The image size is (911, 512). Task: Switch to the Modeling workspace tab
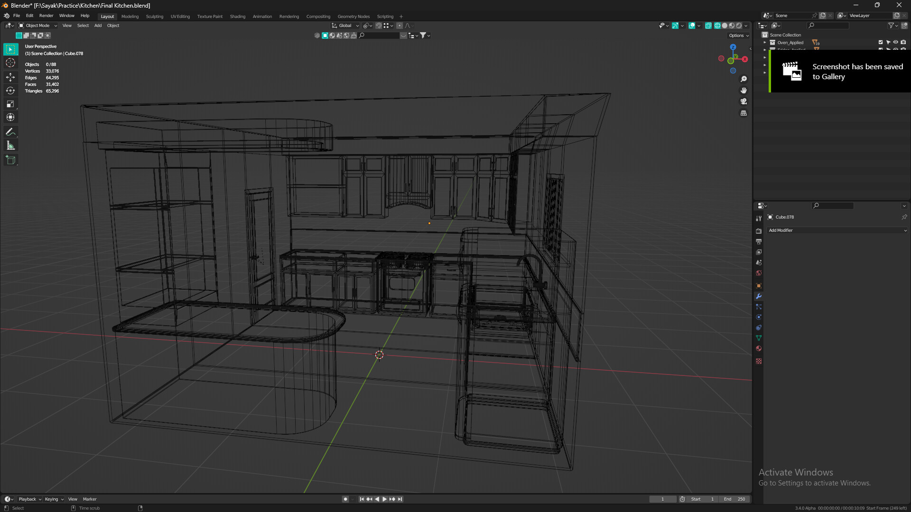(130, 17)
